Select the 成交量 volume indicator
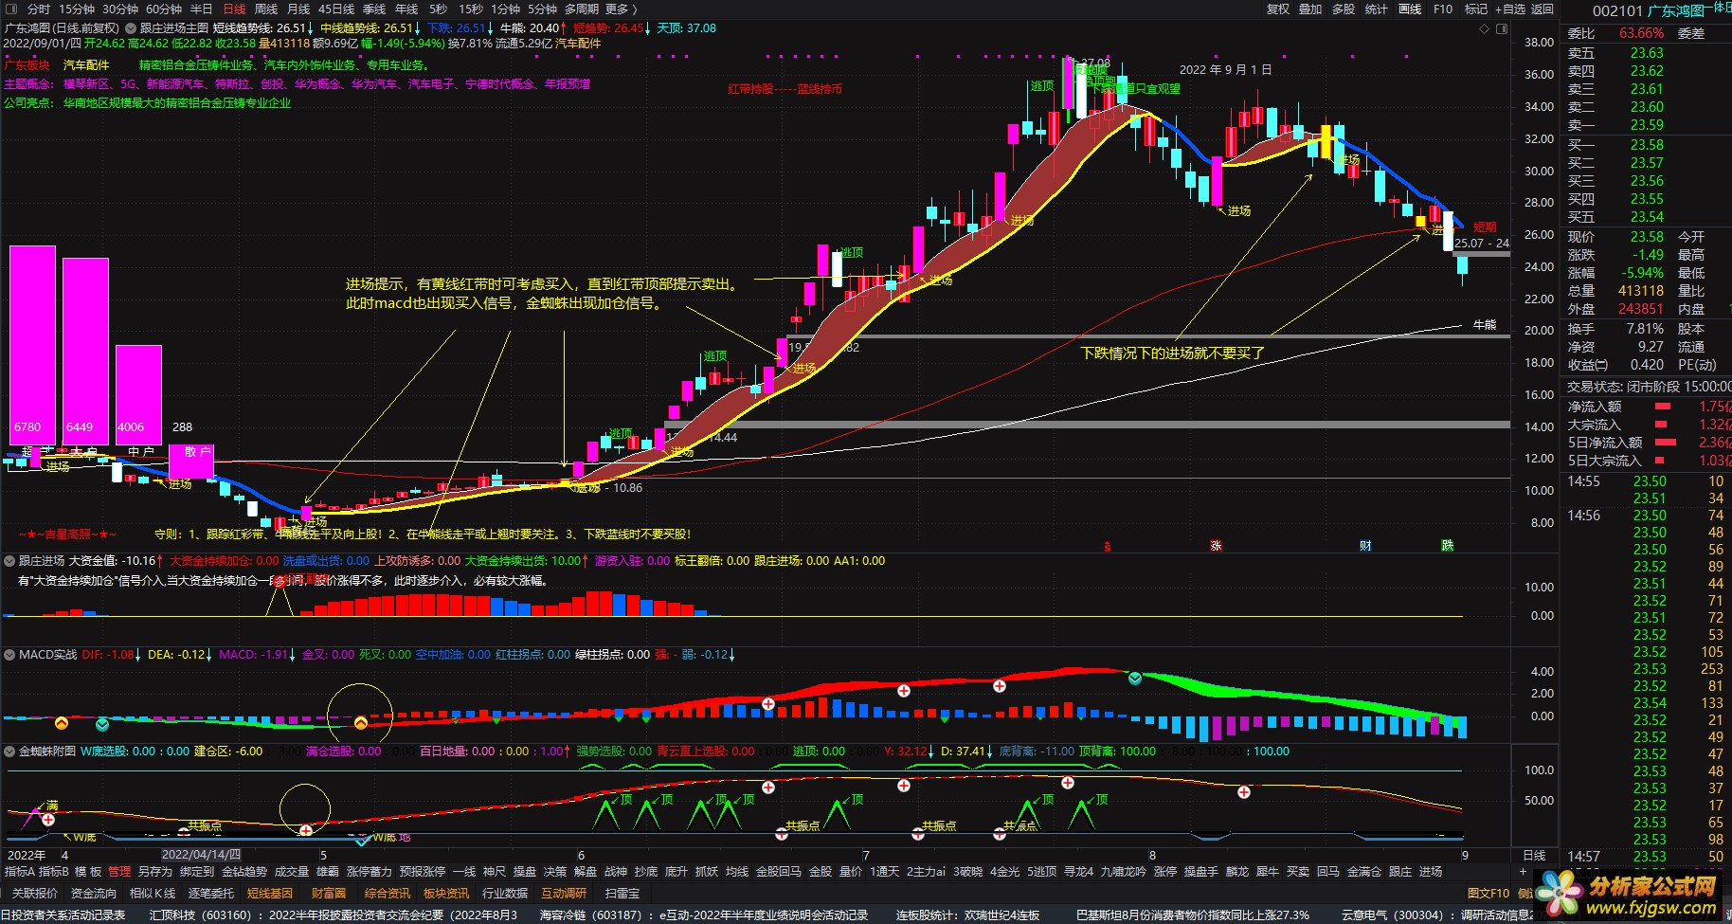 tap(292, 871)
